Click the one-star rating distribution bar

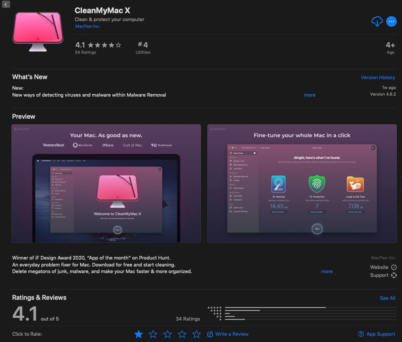point(310,319)
